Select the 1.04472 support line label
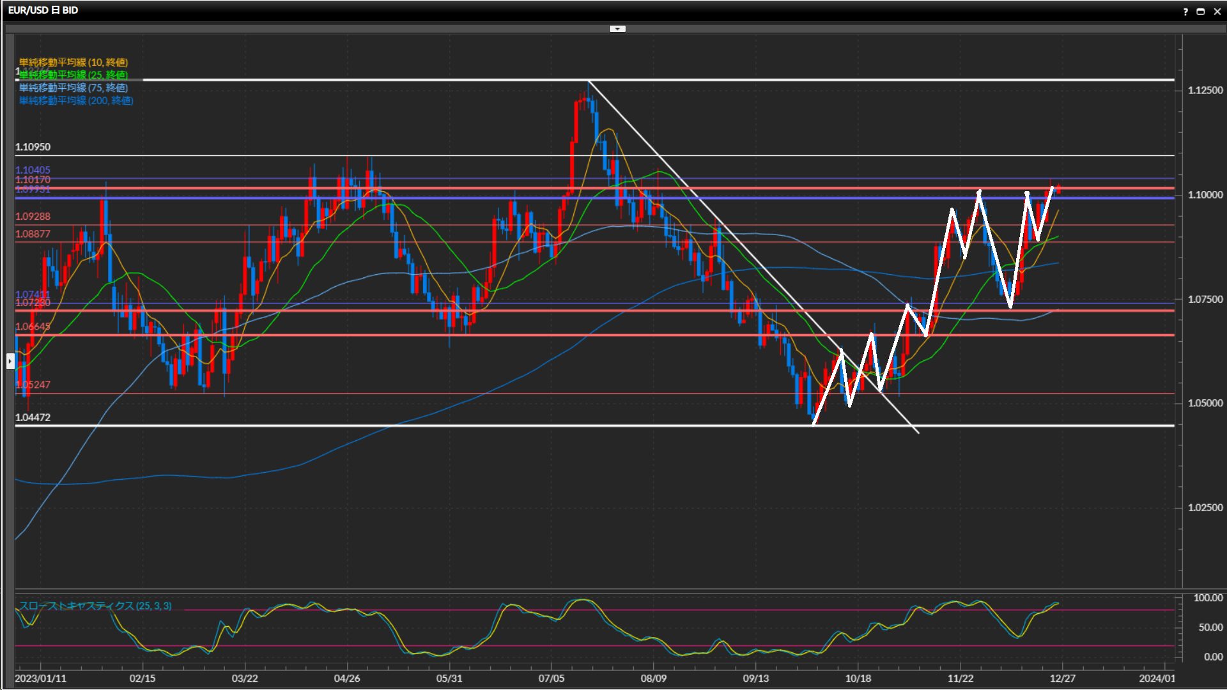The height and width of the screenshot is (690, 1227). click(33, 417)
